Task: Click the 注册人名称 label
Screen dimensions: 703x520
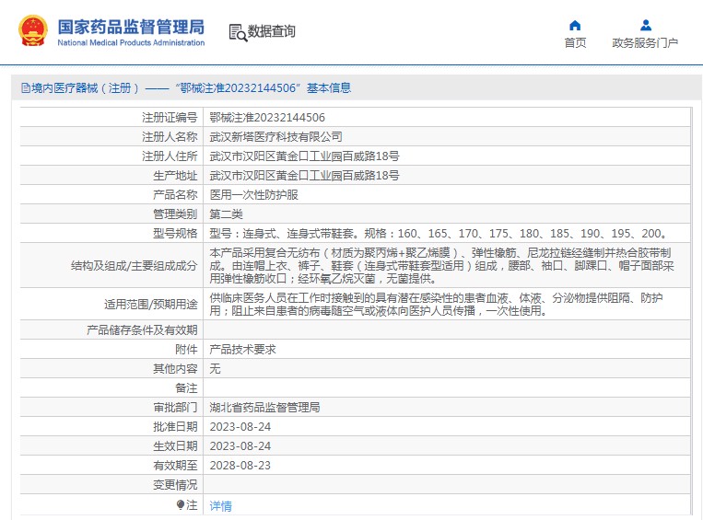Action: click(x=170, y=136)
